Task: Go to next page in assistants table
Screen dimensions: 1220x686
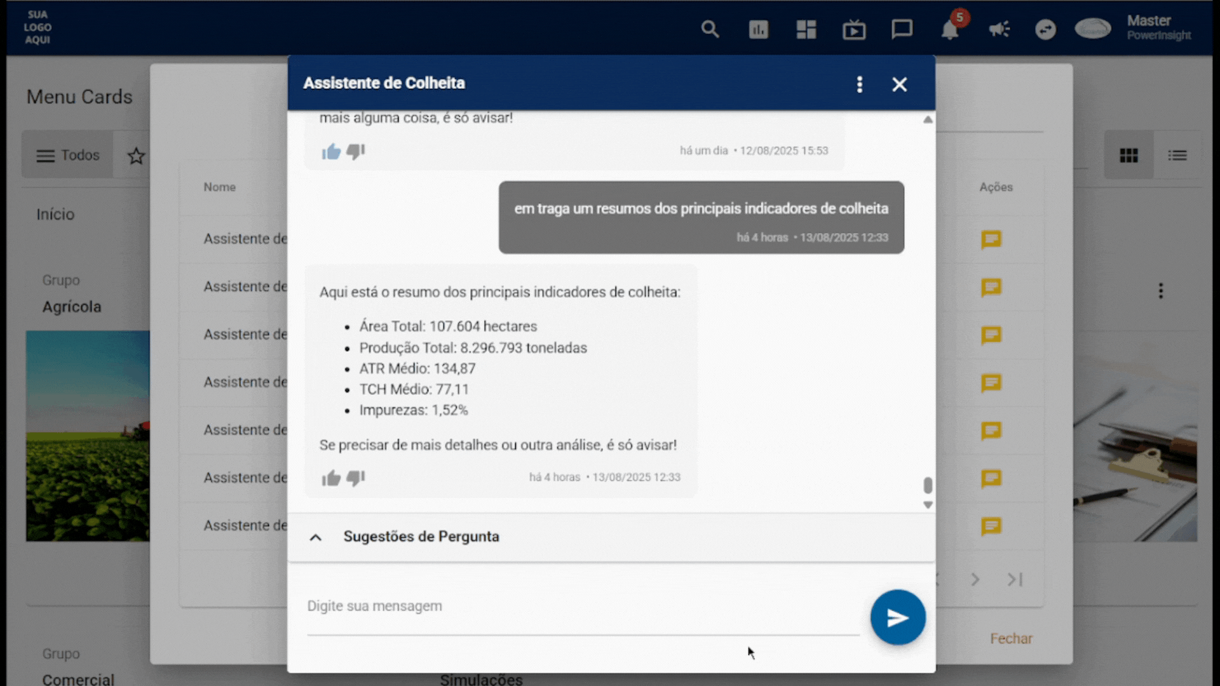Action: [975, 579]
